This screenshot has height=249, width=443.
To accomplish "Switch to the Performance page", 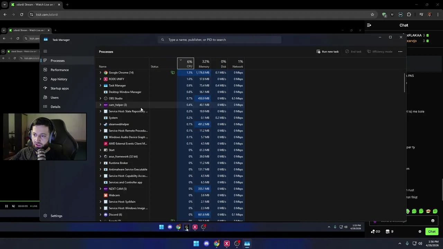I will (x=67, y=70).
